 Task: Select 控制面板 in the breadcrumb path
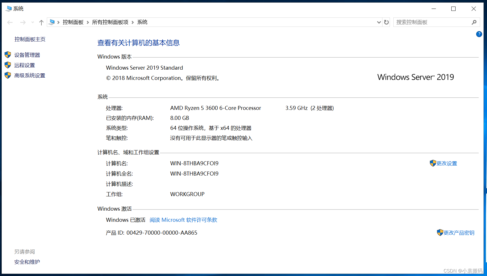tap(73, 22)
